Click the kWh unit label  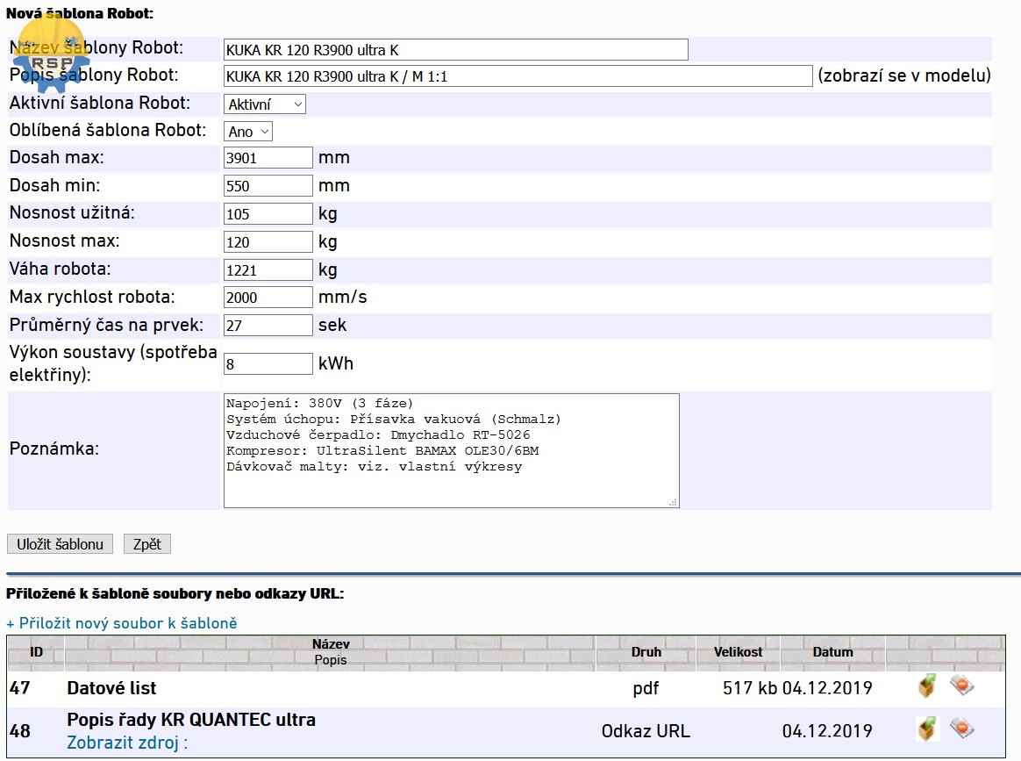pos(336,363)
